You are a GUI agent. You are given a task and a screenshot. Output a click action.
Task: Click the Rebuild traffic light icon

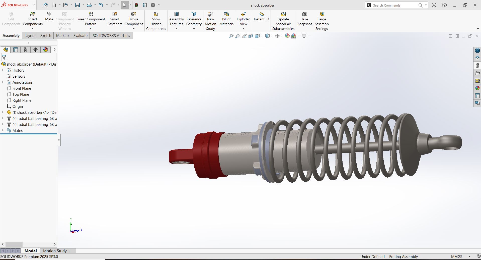point(136,5)
